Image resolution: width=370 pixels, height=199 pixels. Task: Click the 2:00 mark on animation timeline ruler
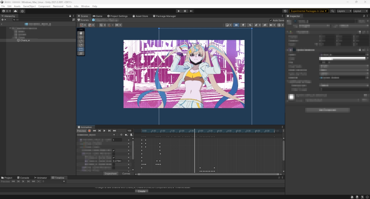pos(183,131)
